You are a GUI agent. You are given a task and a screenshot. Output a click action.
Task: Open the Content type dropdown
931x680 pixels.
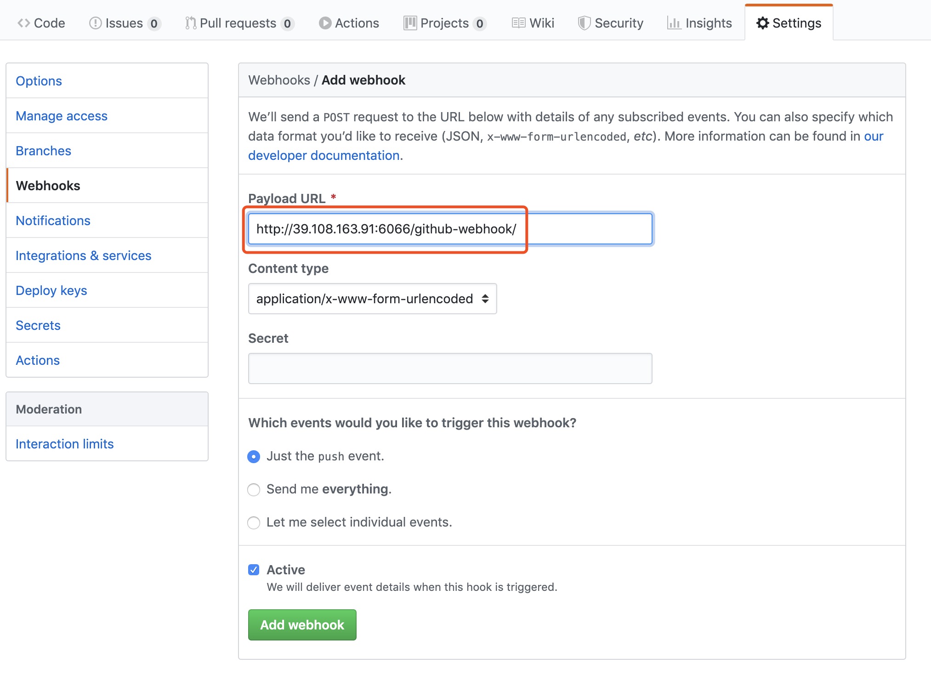click(372, 299)
